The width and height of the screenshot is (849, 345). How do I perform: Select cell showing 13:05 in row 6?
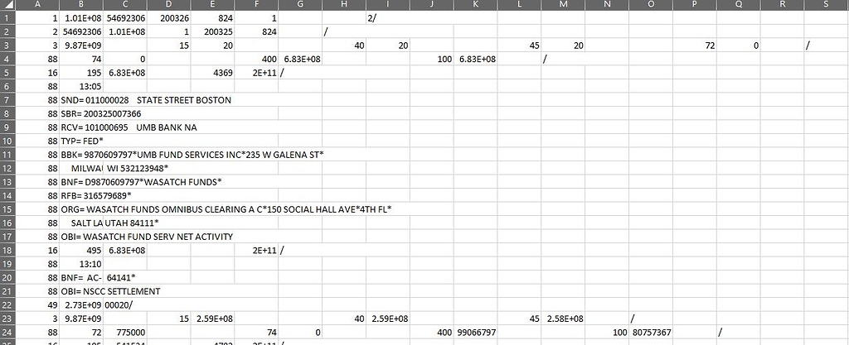[81, 87]
